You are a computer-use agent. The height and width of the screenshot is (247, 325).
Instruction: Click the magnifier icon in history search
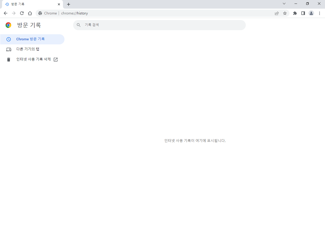[x=79, y=25]
